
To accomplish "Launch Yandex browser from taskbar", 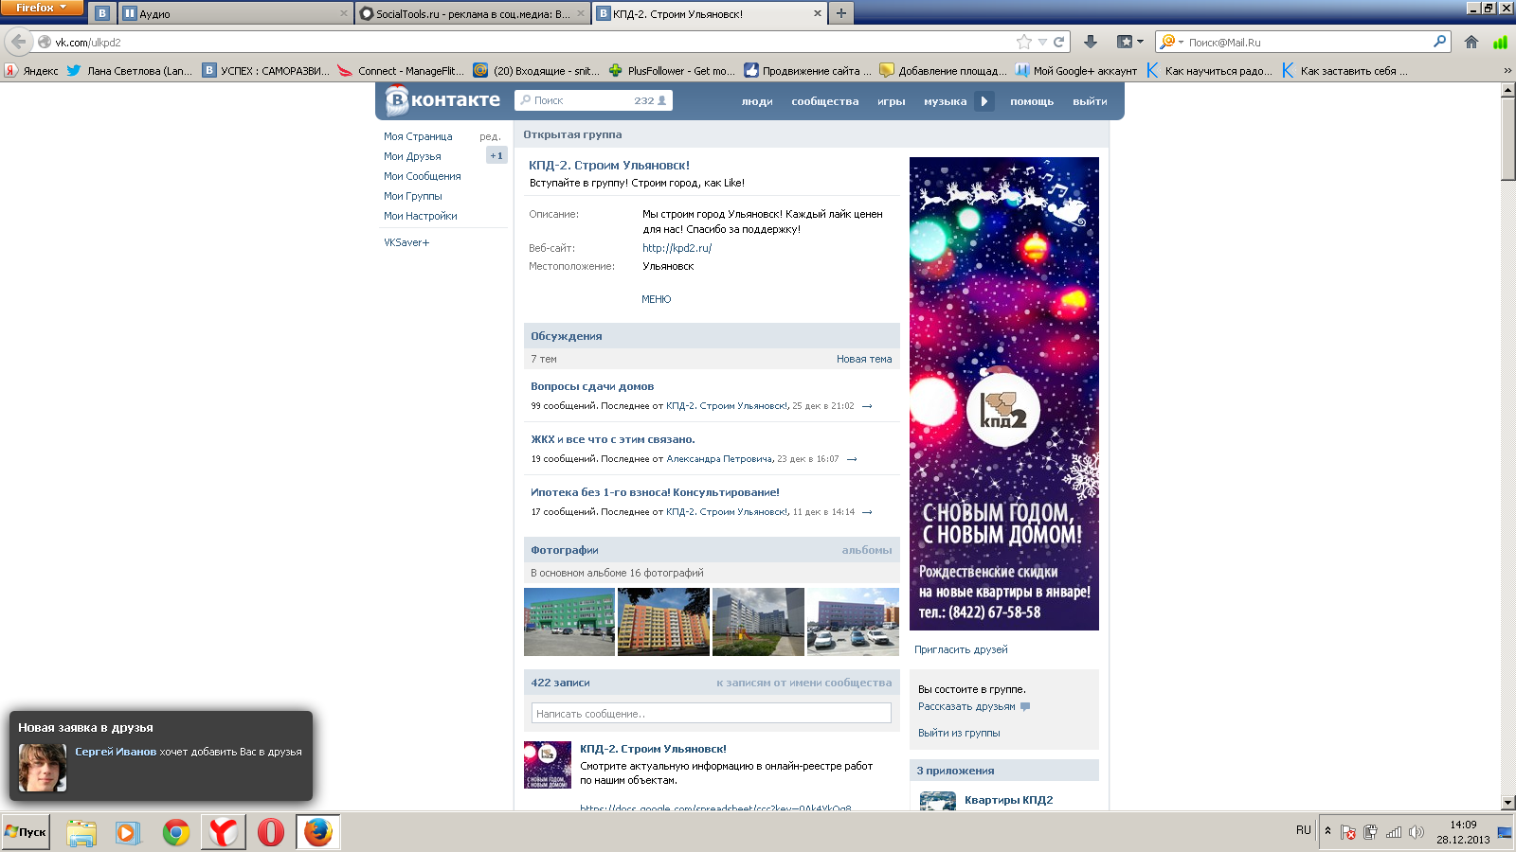I will point(224,832).
